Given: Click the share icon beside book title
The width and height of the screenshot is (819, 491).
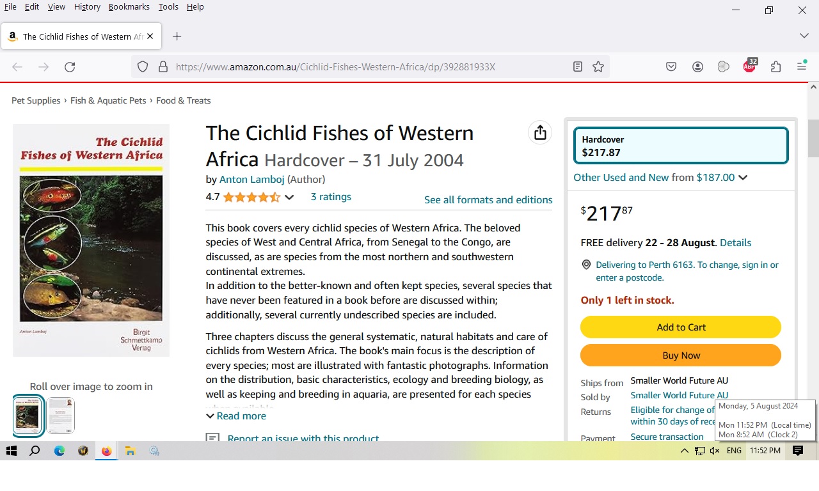Looking at the screenshot, I should 540,132.
